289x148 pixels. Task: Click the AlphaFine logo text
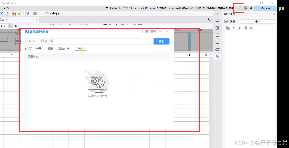[36, 31]
